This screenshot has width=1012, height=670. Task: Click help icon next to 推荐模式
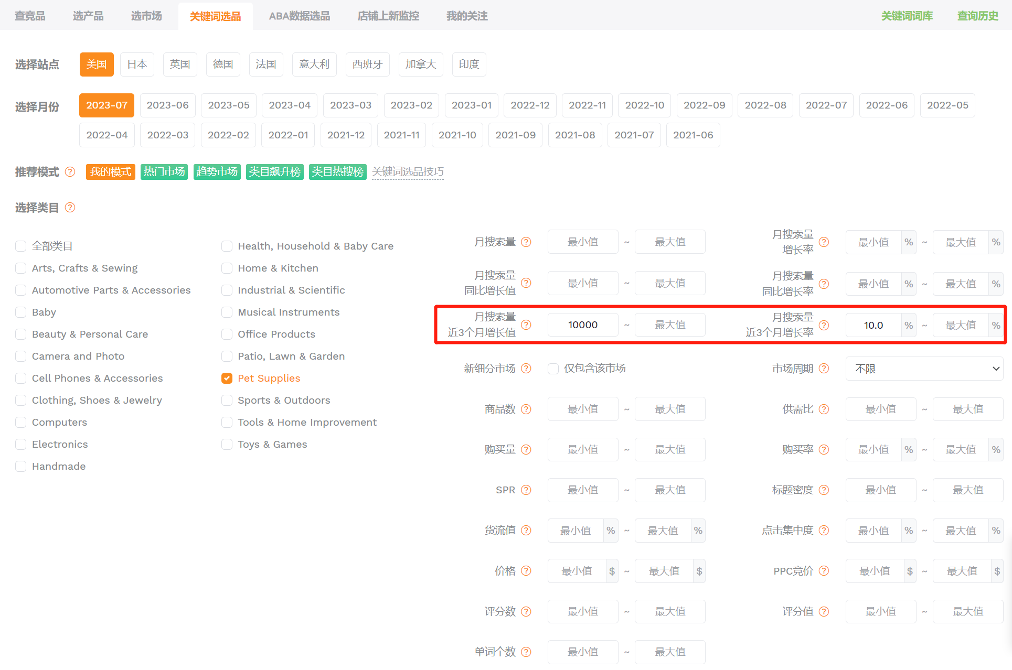point(70,172)
